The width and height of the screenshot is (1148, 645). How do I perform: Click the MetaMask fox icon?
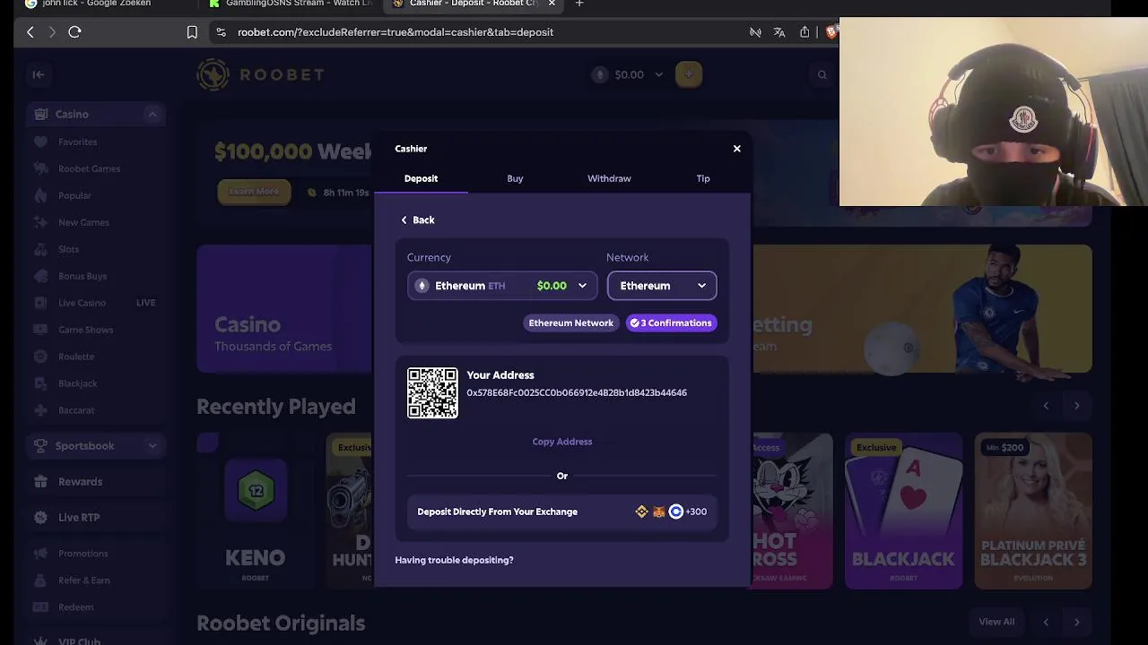coord(658,512)
